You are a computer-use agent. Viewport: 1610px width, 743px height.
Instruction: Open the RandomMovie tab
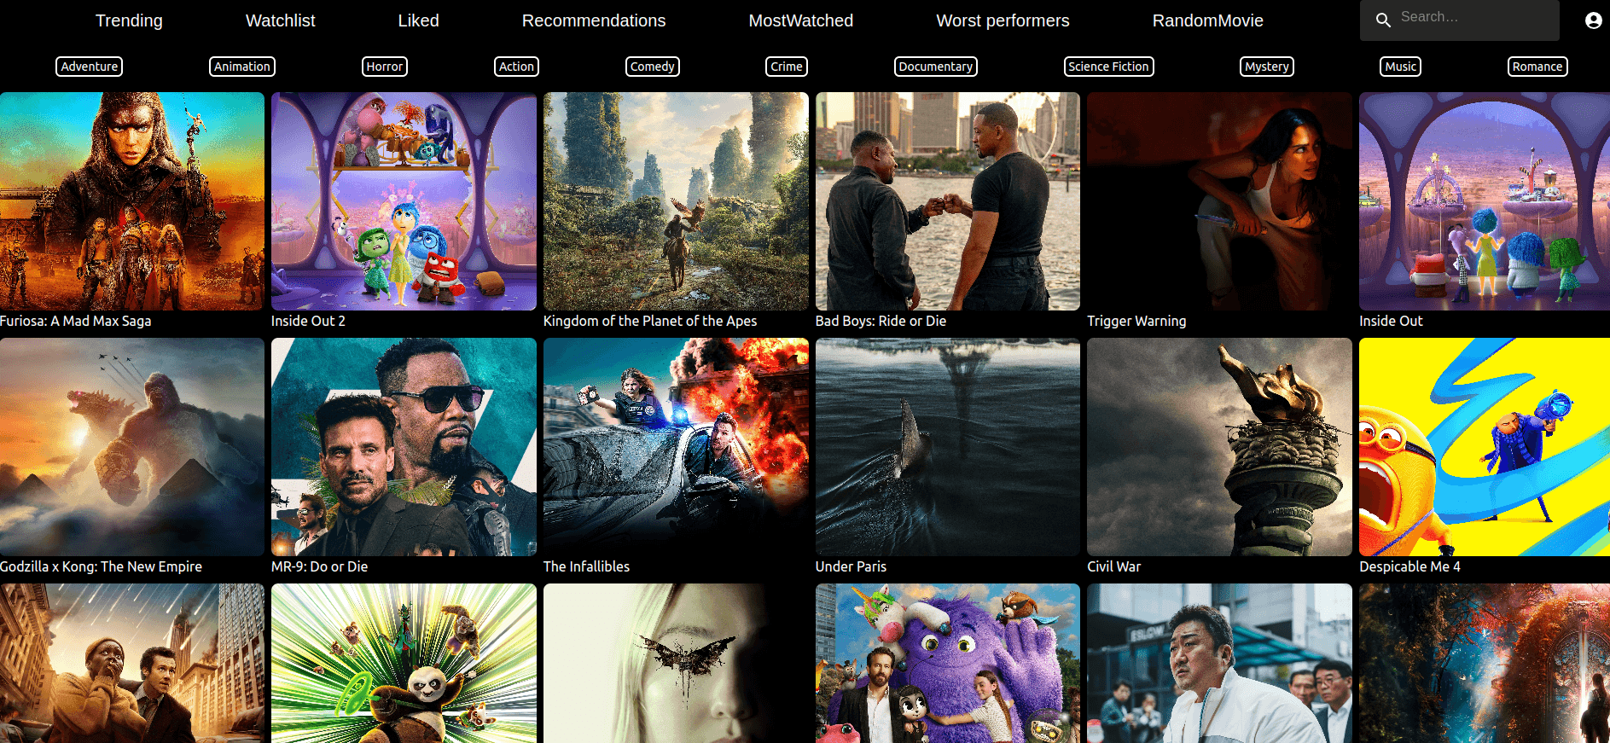point(1207,20)
